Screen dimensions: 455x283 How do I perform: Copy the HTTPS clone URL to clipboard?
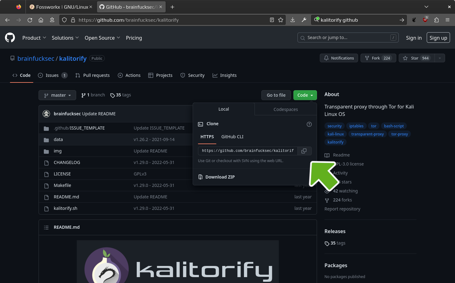(x=304, y=151)
